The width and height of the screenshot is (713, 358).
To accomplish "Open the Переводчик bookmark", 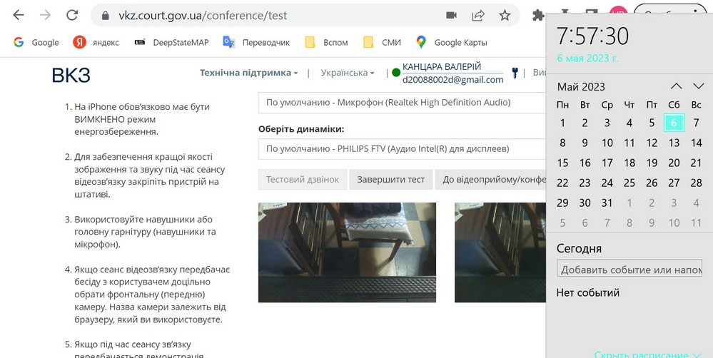I will click(256, 42).
